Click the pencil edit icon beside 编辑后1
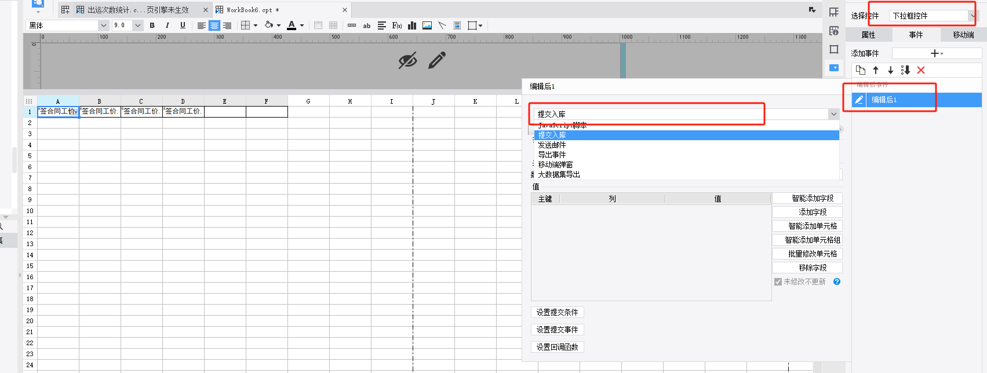 (859, 100)
